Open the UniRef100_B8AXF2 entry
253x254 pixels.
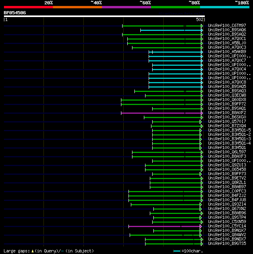[x=227, y=113]
